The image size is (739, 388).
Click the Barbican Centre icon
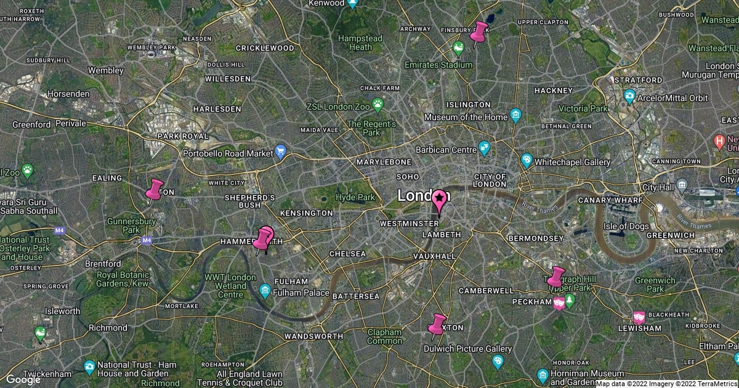pyautogui.click(x=485, y=148)
